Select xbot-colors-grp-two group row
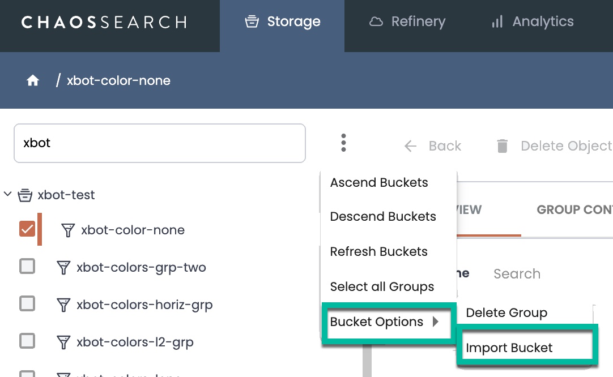 point(141,268)
